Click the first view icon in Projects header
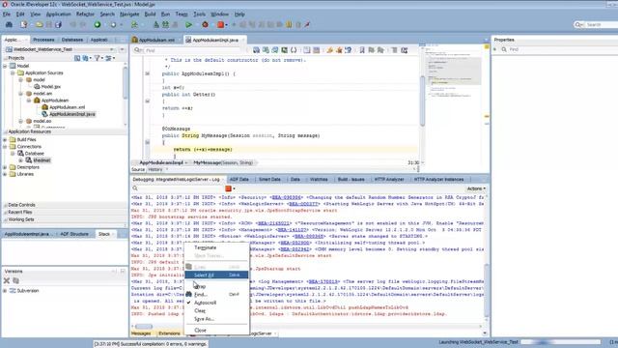This screenshot has width=618, height=348. pos(77,58)
